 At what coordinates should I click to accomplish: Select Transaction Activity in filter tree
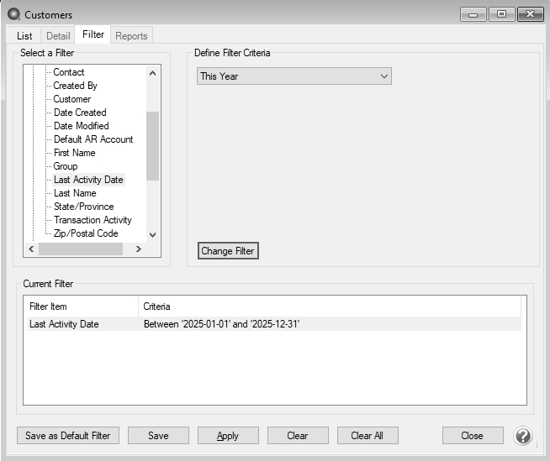click(93, 220)
